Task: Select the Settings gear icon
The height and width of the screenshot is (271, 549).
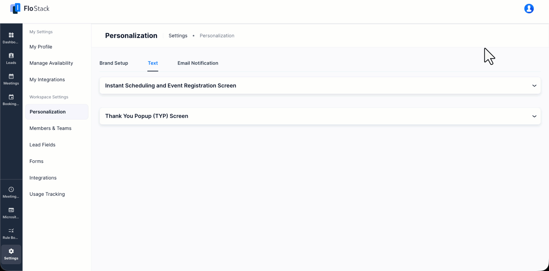Action: click(11, 254)
